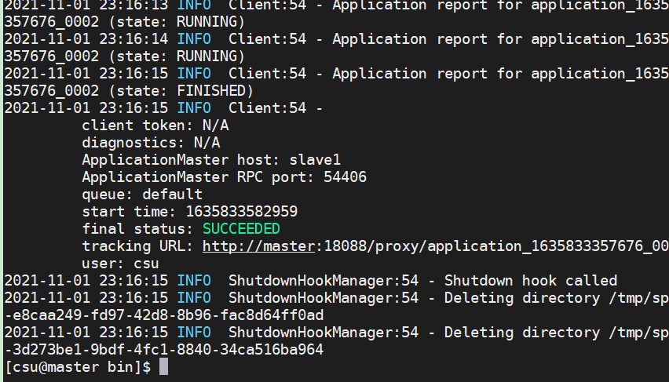
Task: Click 'ApplicationMaster RPC port: 54406' line
Action: pos(224,177)
